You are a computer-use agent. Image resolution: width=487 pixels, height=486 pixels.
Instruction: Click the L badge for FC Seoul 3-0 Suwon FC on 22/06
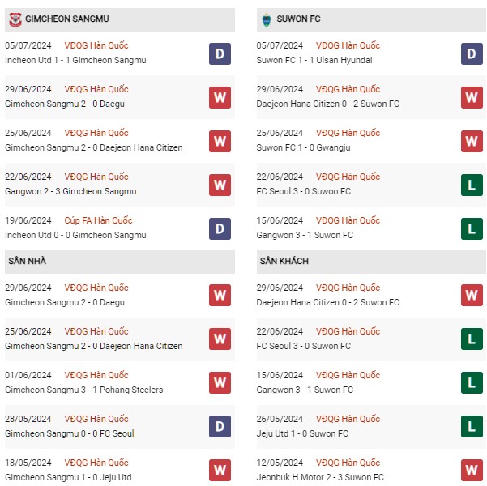[x=472, y=185]
